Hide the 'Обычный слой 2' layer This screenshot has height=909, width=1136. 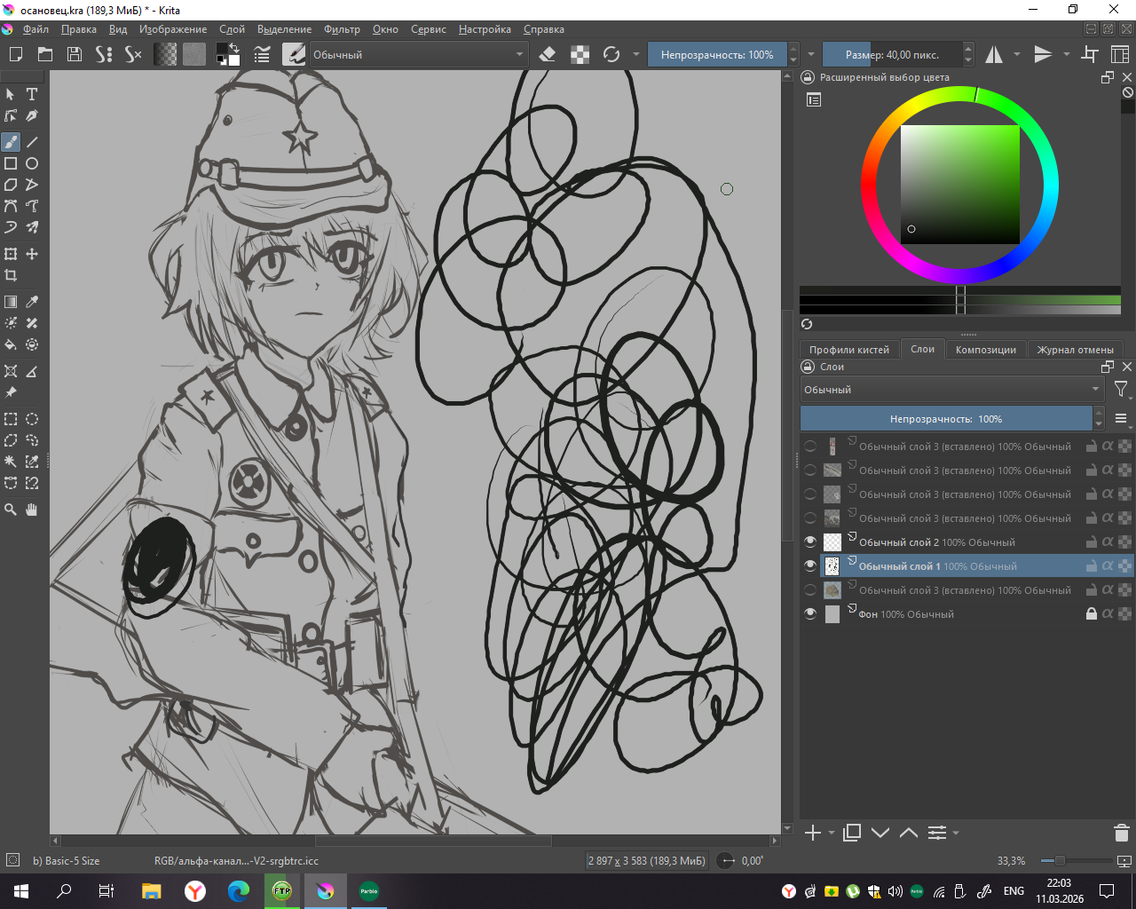(810, 542)
